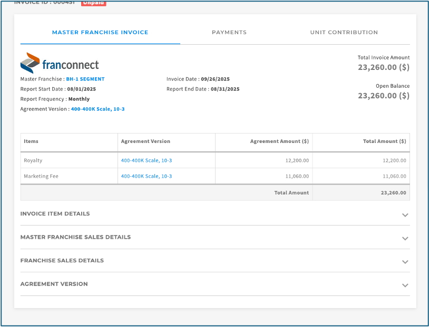Click the Agreement Amount ($) column header
429x327 pixels.
279,141
